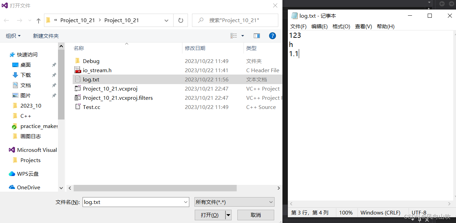Open 图片 in the navigation pane
Viewport: 456px width, 223px height.
(26, 95)
